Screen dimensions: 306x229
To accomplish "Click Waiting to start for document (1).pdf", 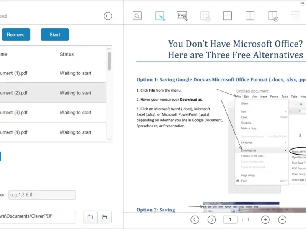I will point(75,73).
